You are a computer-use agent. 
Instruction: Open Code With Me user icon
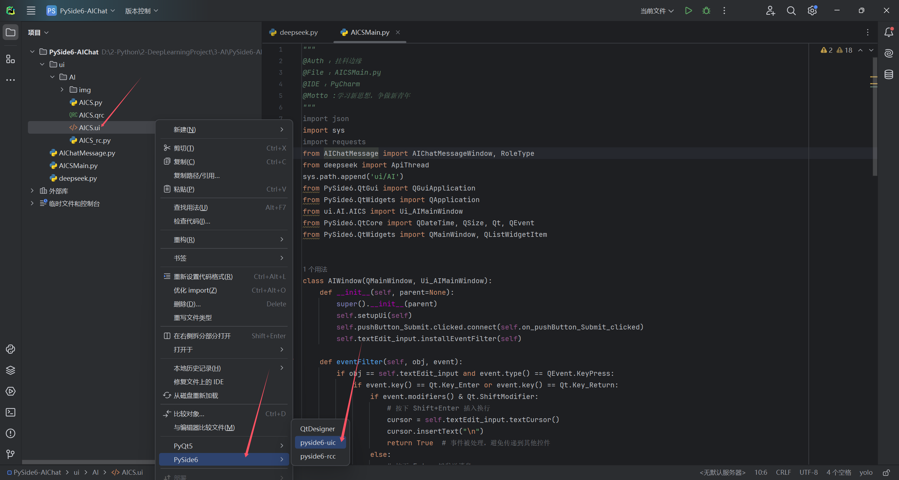point(770,11)
